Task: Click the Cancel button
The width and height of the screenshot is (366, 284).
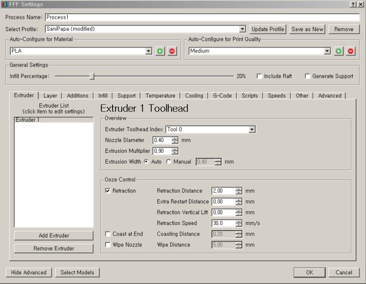Action: (x=344, y=272)
